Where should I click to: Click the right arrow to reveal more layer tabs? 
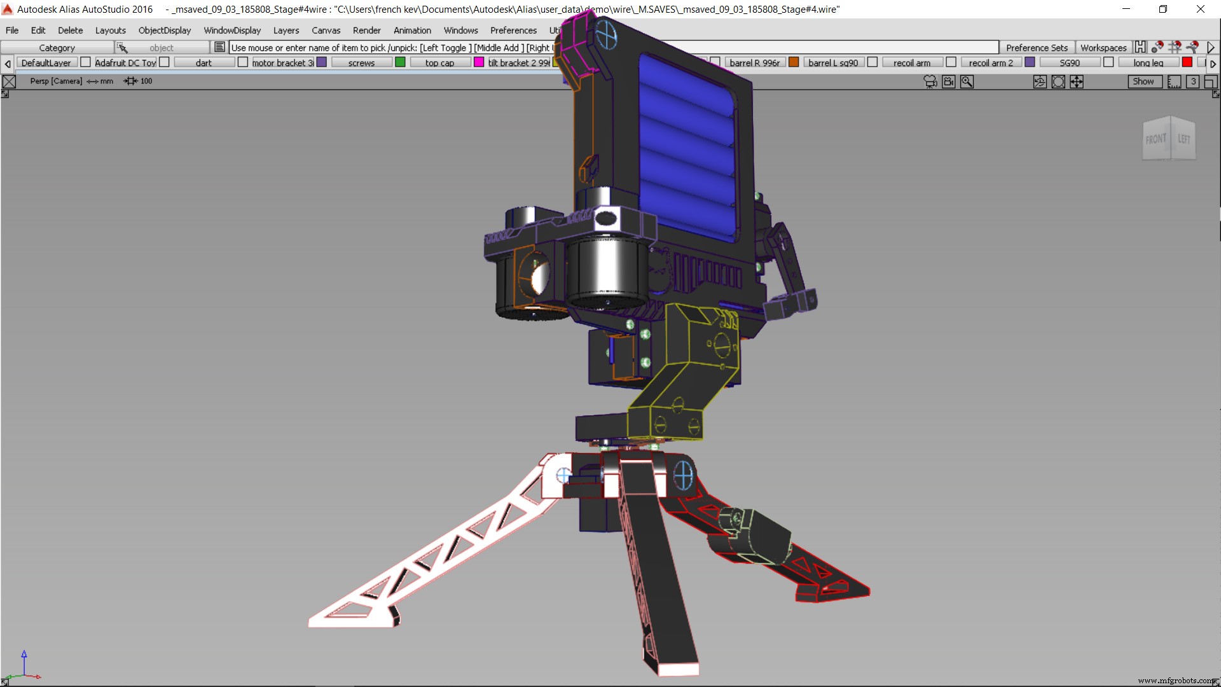tap(1213, 64)
